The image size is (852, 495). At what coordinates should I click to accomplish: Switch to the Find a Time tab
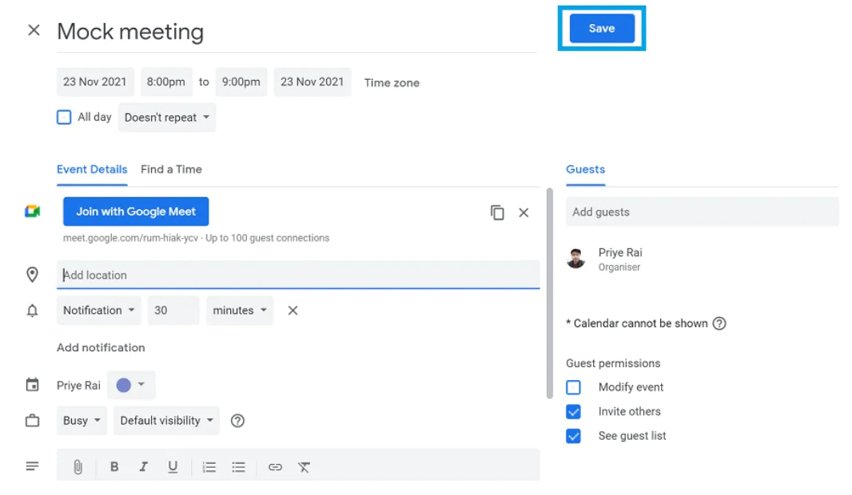point(171,169)
